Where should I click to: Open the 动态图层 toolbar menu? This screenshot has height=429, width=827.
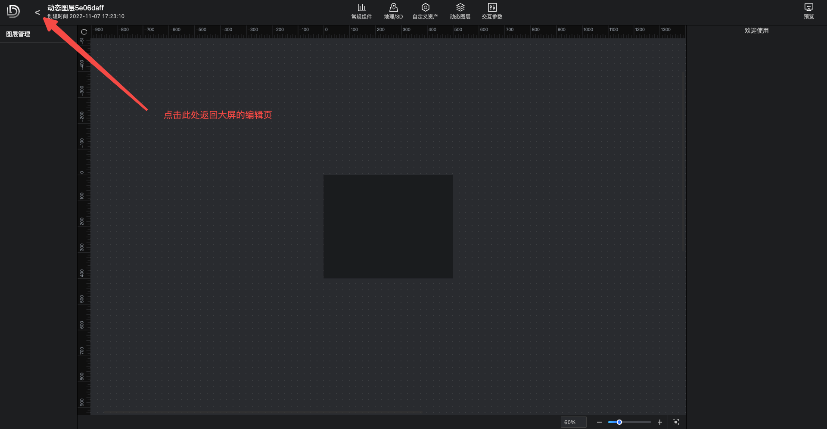(x=460, y=11)
